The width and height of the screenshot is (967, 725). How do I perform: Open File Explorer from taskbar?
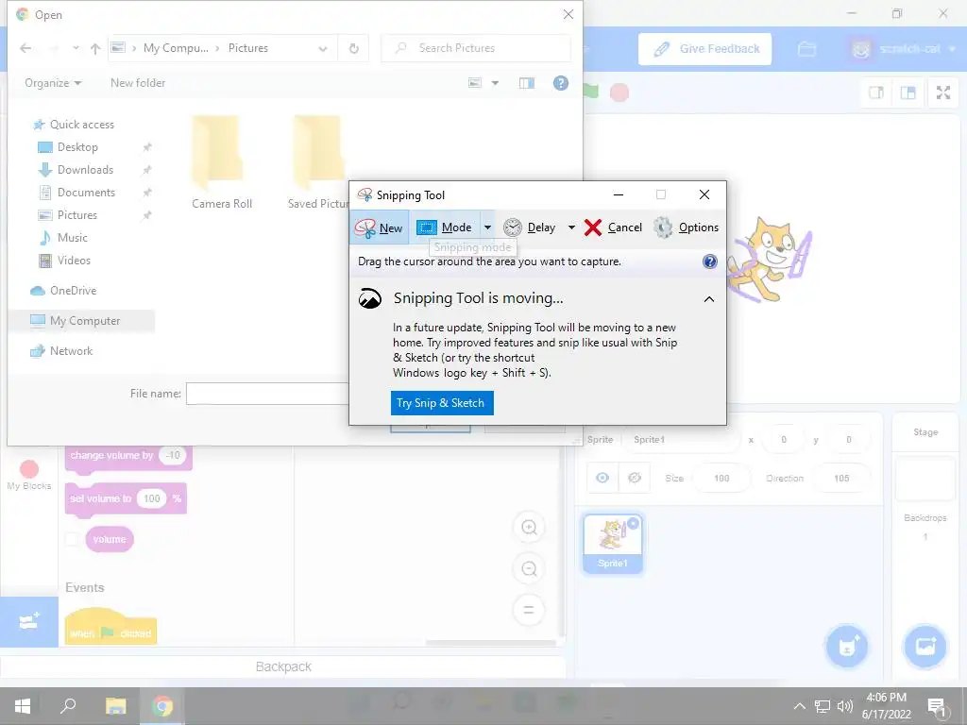click(x=115, y=706)
